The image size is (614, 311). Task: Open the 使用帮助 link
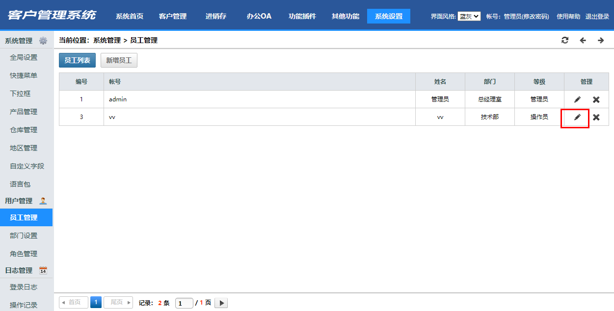click(x=569, y=16)
